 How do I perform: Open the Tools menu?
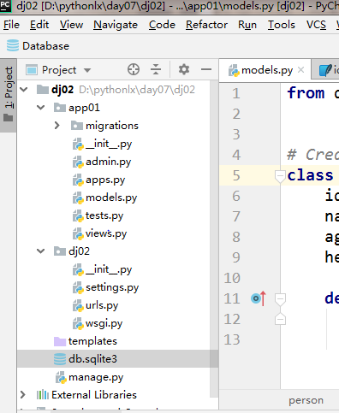point(282,25)
